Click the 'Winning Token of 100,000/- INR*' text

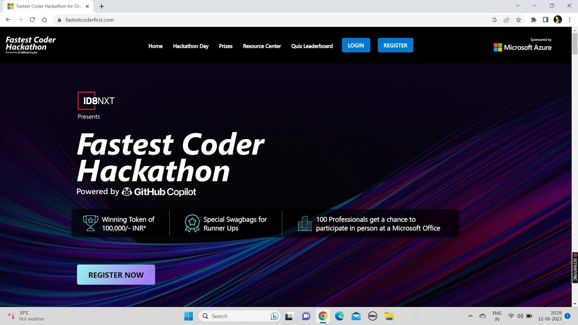[x=128, y=224]
